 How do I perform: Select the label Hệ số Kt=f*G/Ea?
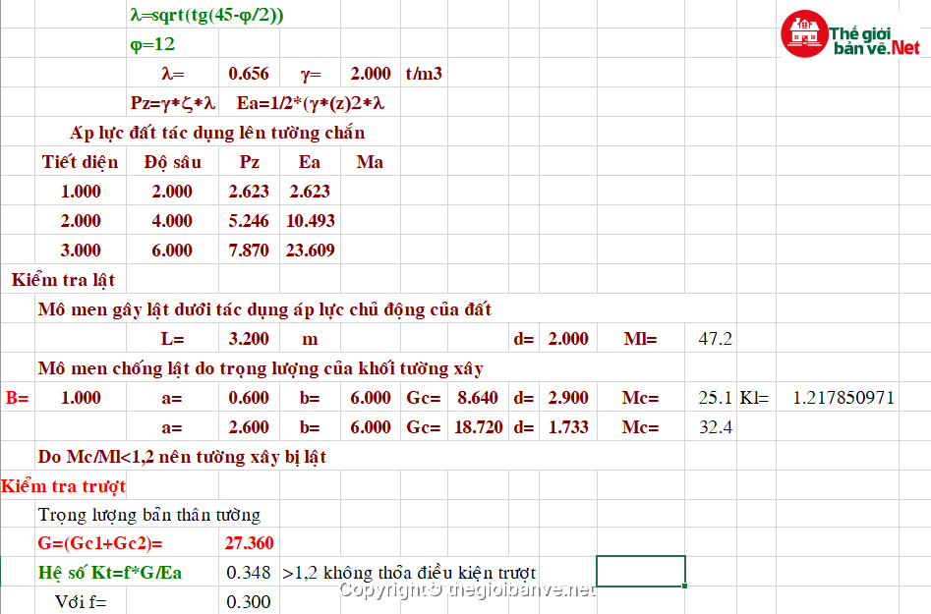point(110,573)
